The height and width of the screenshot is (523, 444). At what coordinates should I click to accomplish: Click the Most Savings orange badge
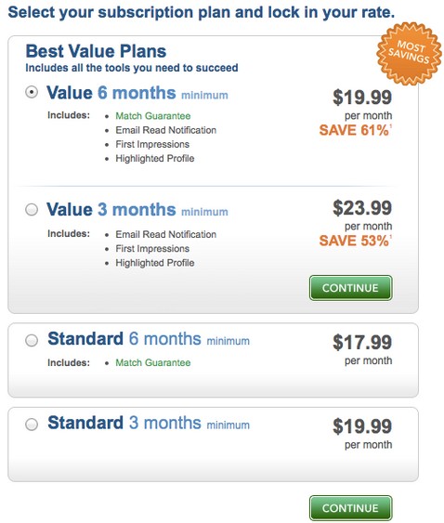(409, 53)
